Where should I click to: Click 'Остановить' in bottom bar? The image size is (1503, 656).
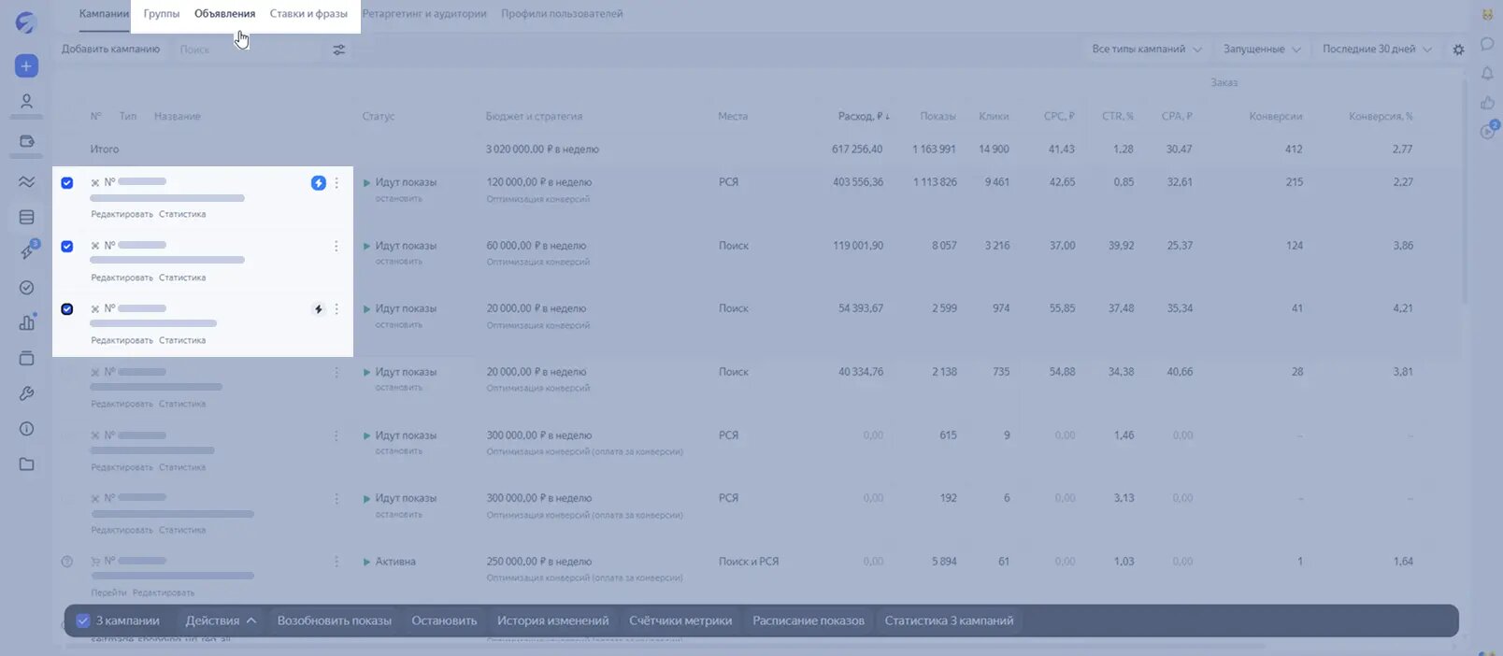coord(444,620)
